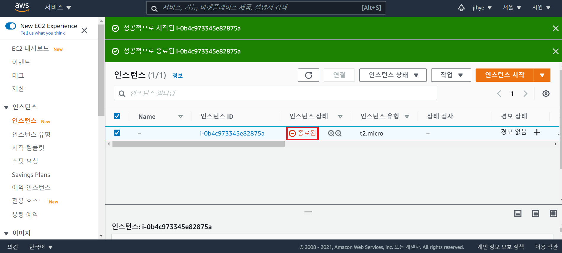Open table preferences gear icon
562x253 pixels.
(546, 94)
